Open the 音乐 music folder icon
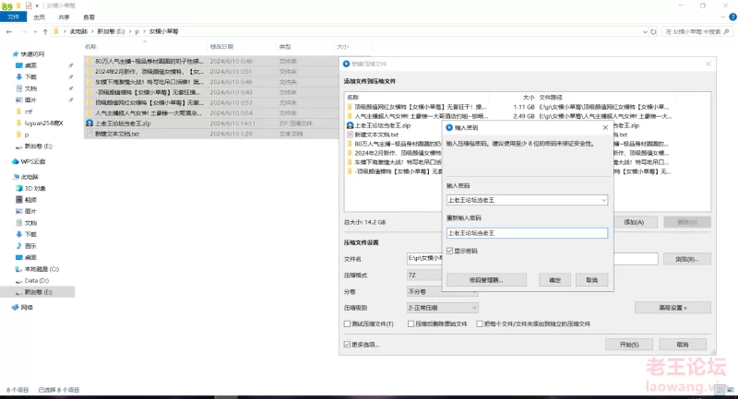Viewport: 738px width, 399px height. 18,246
